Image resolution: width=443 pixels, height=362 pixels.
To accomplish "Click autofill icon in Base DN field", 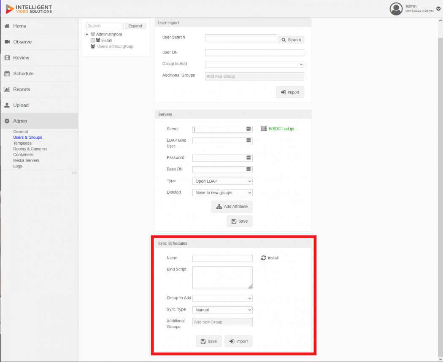I will (249, 169).
